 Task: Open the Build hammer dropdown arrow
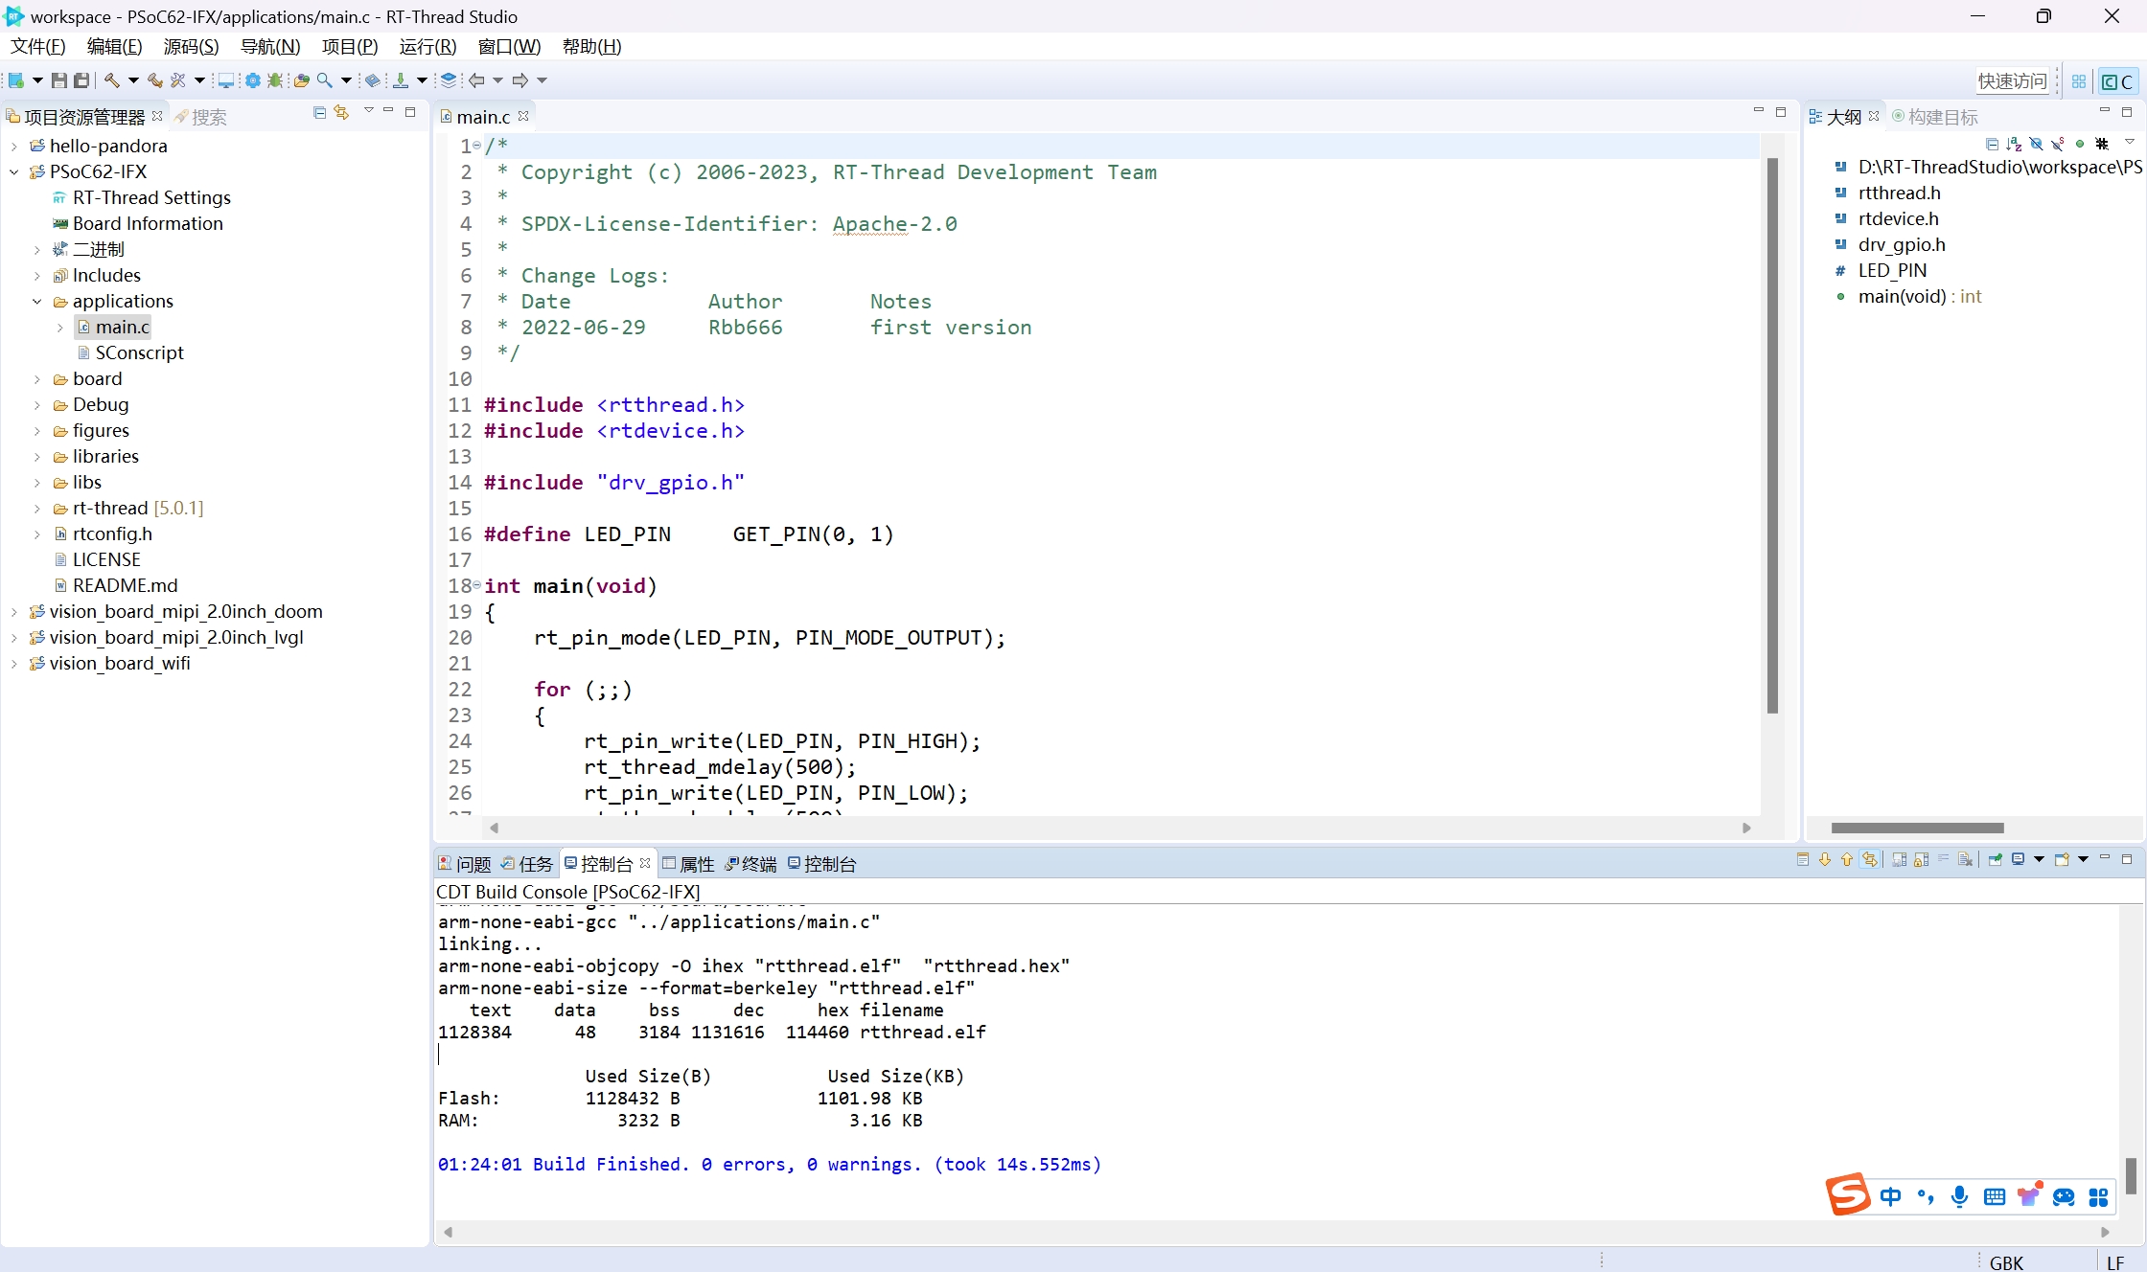pyautogui.click(x=133, y=80)
